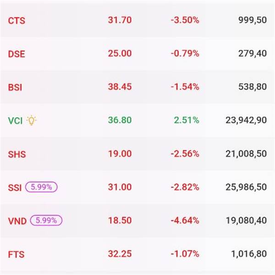Screen dimensions: 275x275
Task: Click the VND change value -4.64%
Action: [x=185, y=220]
